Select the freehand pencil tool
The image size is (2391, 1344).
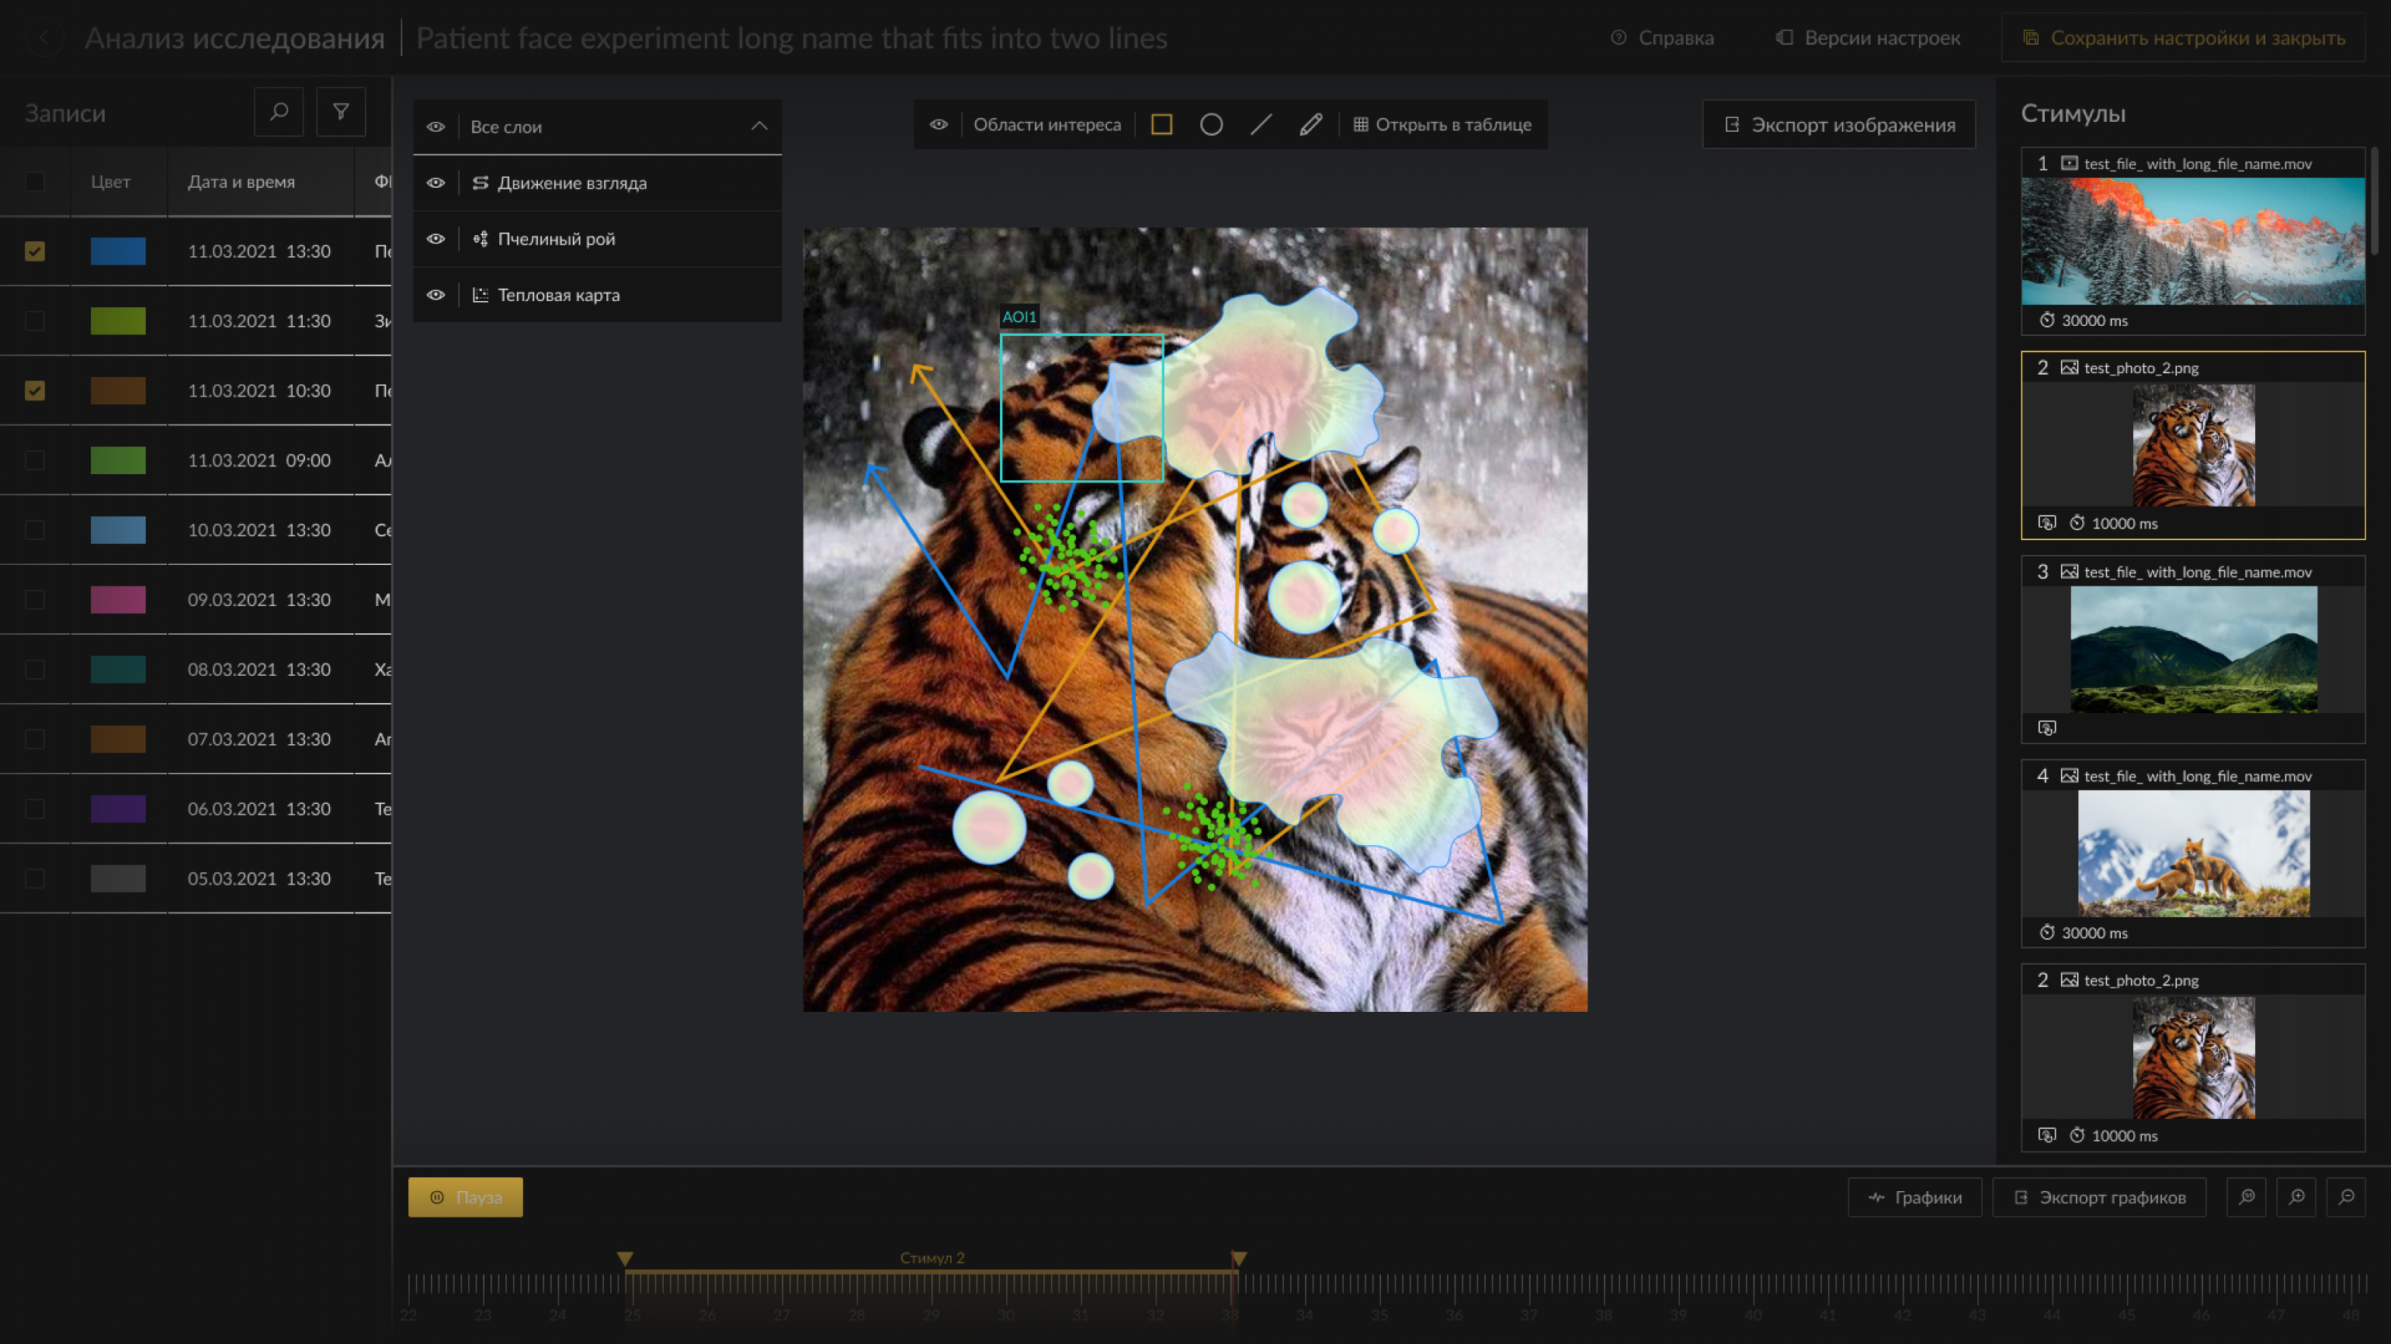click(1310, 124)
